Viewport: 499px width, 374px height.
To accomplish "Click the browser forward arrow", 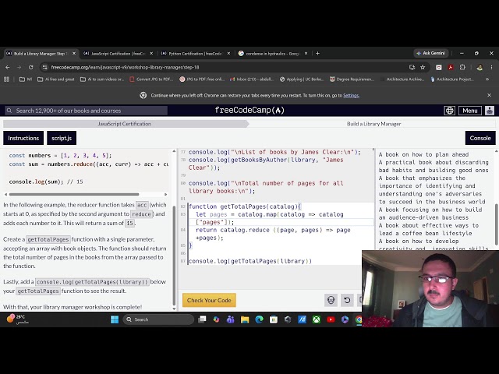I will tap(19, 68).
